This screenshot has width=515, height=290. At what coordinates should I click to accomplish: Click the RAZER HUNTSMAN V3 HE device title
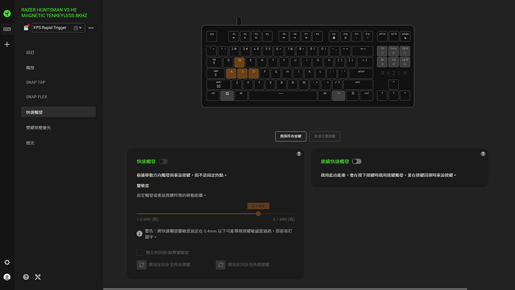click(54, 13)
